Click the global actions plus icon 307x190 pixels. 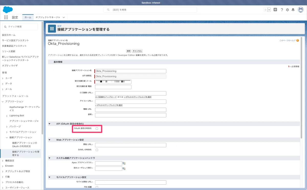(275, 10)
